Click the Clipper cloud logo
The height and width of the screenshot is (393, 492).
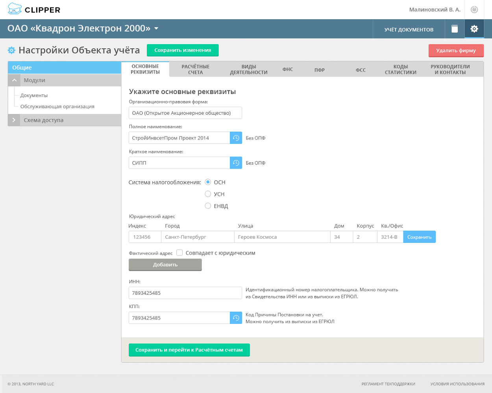click(15, 9)
